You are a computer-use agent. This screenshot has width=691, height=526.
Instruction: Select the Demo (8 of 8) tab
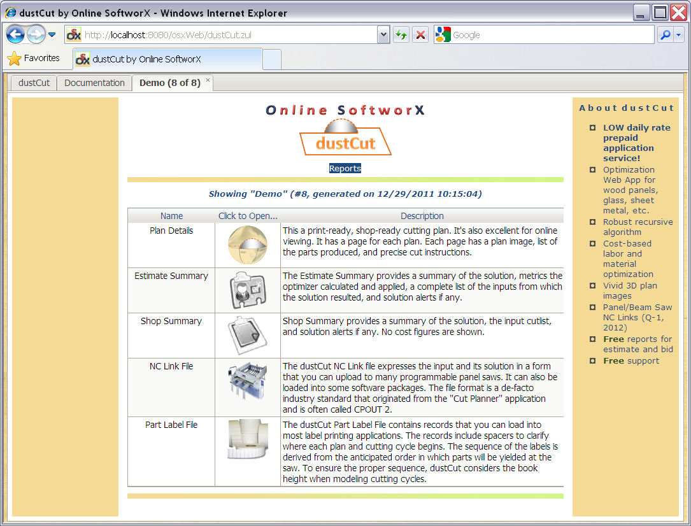pyautogui.click(x=169, y=83)
